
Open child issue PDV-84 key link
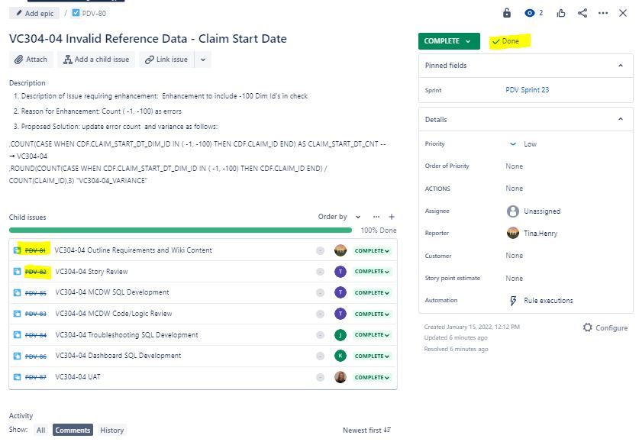pyautogui.click(x=35, y=335)
